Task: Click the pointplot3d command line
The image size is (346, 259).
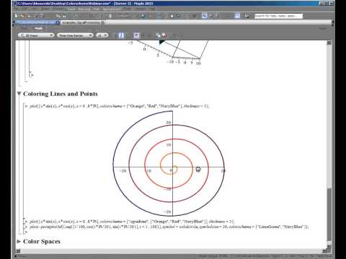Action: click(169, 227)
